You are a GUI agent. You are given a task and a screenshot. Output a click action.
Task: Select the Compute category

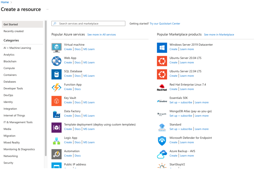(9, 68)
